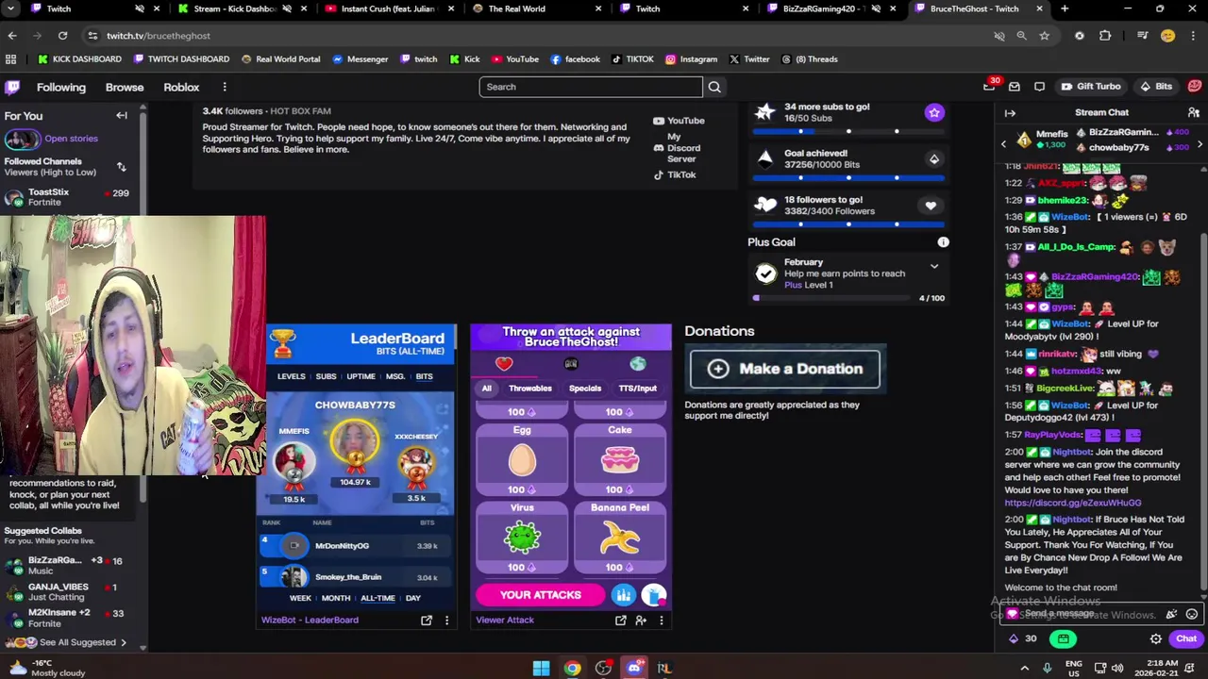This screenshot has height=679, width=1208.
Task: Open WizeBot LeaderBoard panel options menu
Action: 447,621
